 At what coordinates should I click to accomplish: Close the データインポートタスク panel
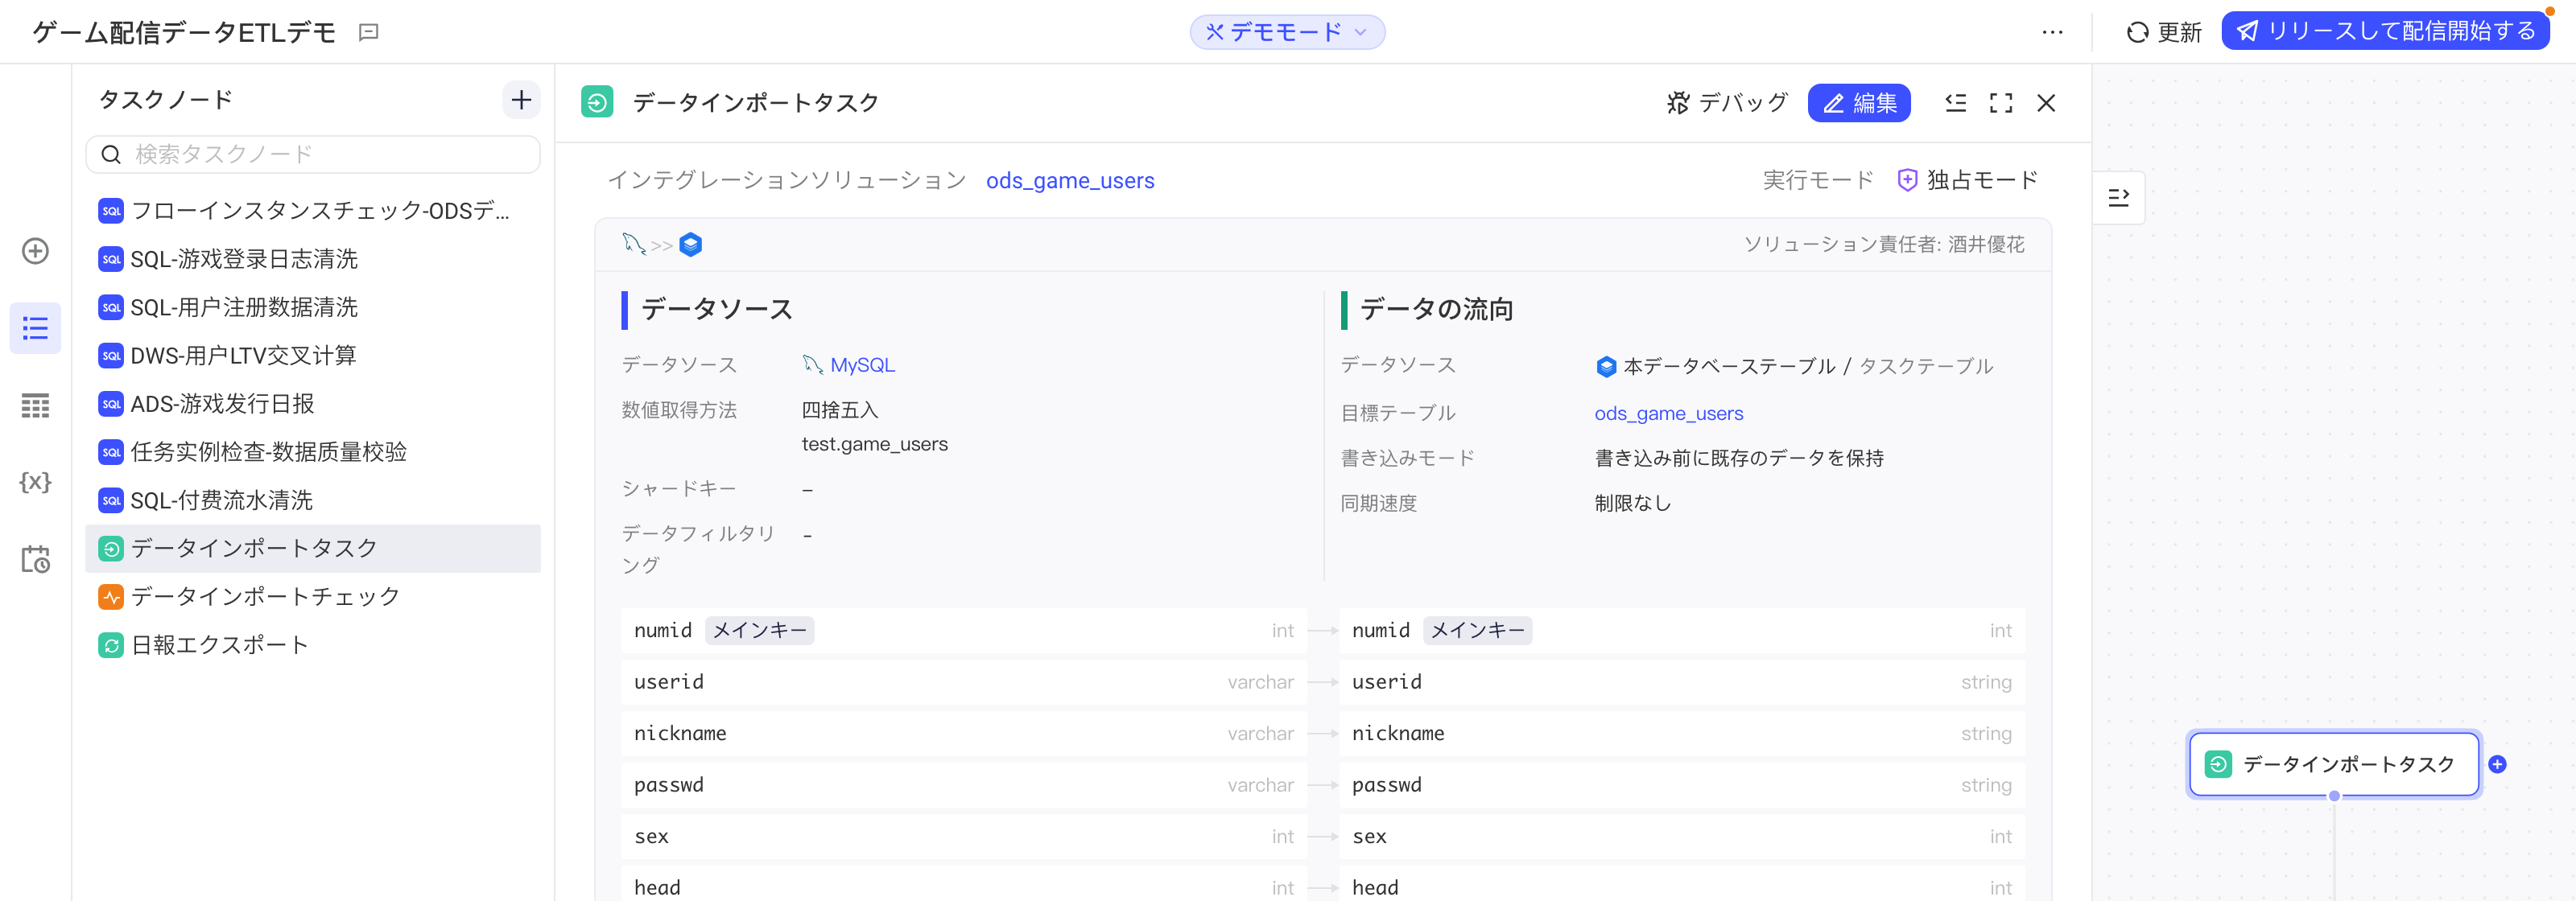tap(2046, 103)
